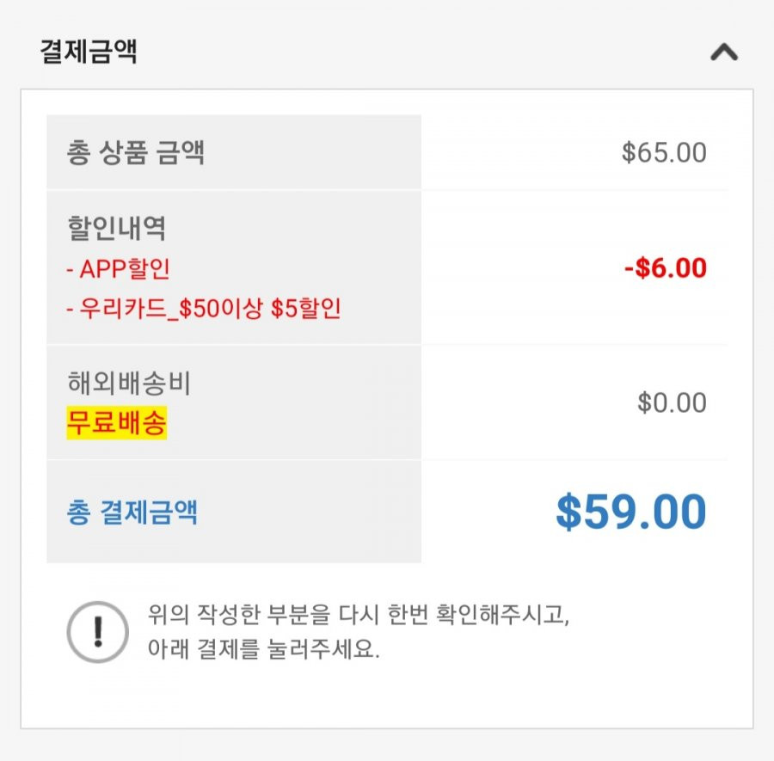774x761 pixels.
Task: Click the 아래 결제를 눌러주세요 instruction text
Action: coord(264,648)
